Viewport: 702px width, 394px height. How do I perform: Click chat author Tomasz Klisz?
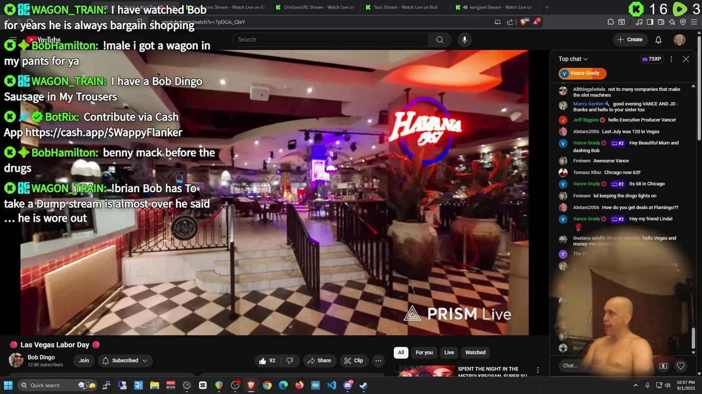pyautogui.click(x=587, y=172)
